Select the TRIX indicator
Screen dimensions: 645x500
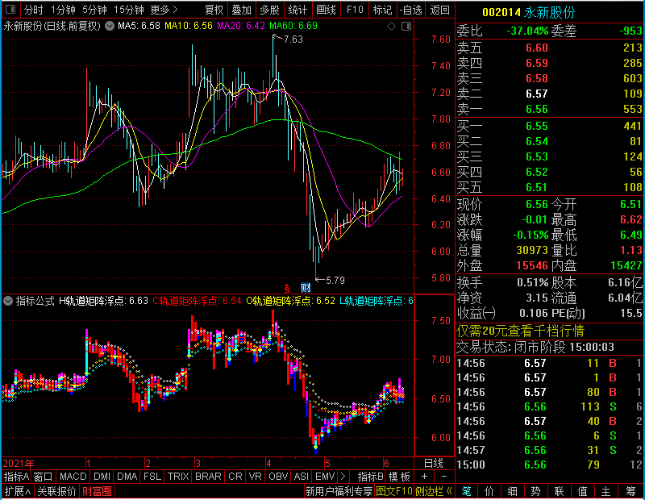click(x=178, y=477)
